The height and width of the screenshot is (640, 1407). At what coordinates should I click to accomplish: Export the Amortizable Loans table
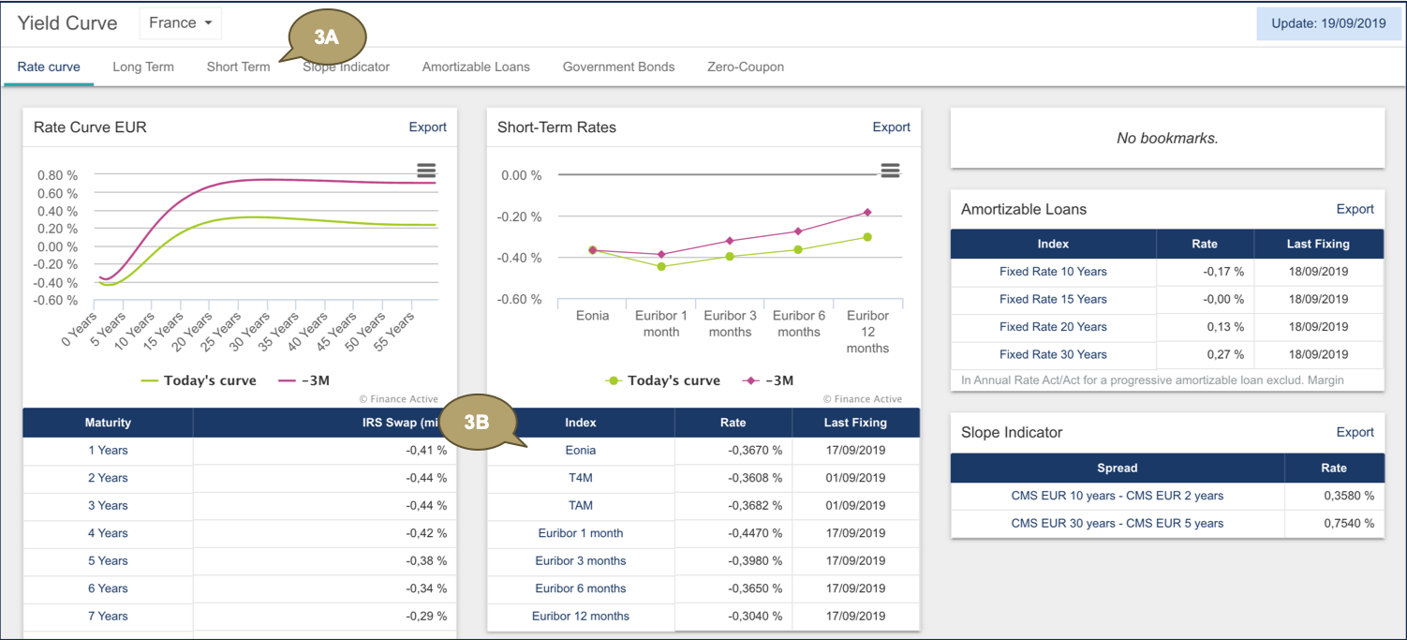point(1355,209)
